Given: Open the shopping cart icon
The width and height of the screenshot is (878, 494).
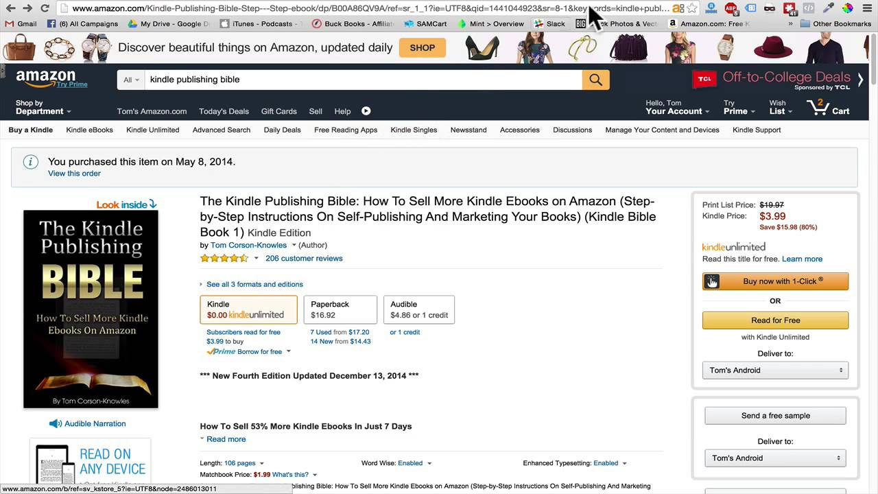Looking at the screenshot, I should coord(818,107).
